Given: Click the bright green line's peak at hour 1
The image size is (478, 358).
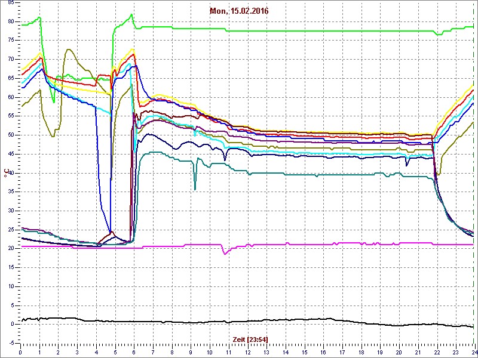Looking at the screenshot, I should pyautogui.click(x=39, y=17).
